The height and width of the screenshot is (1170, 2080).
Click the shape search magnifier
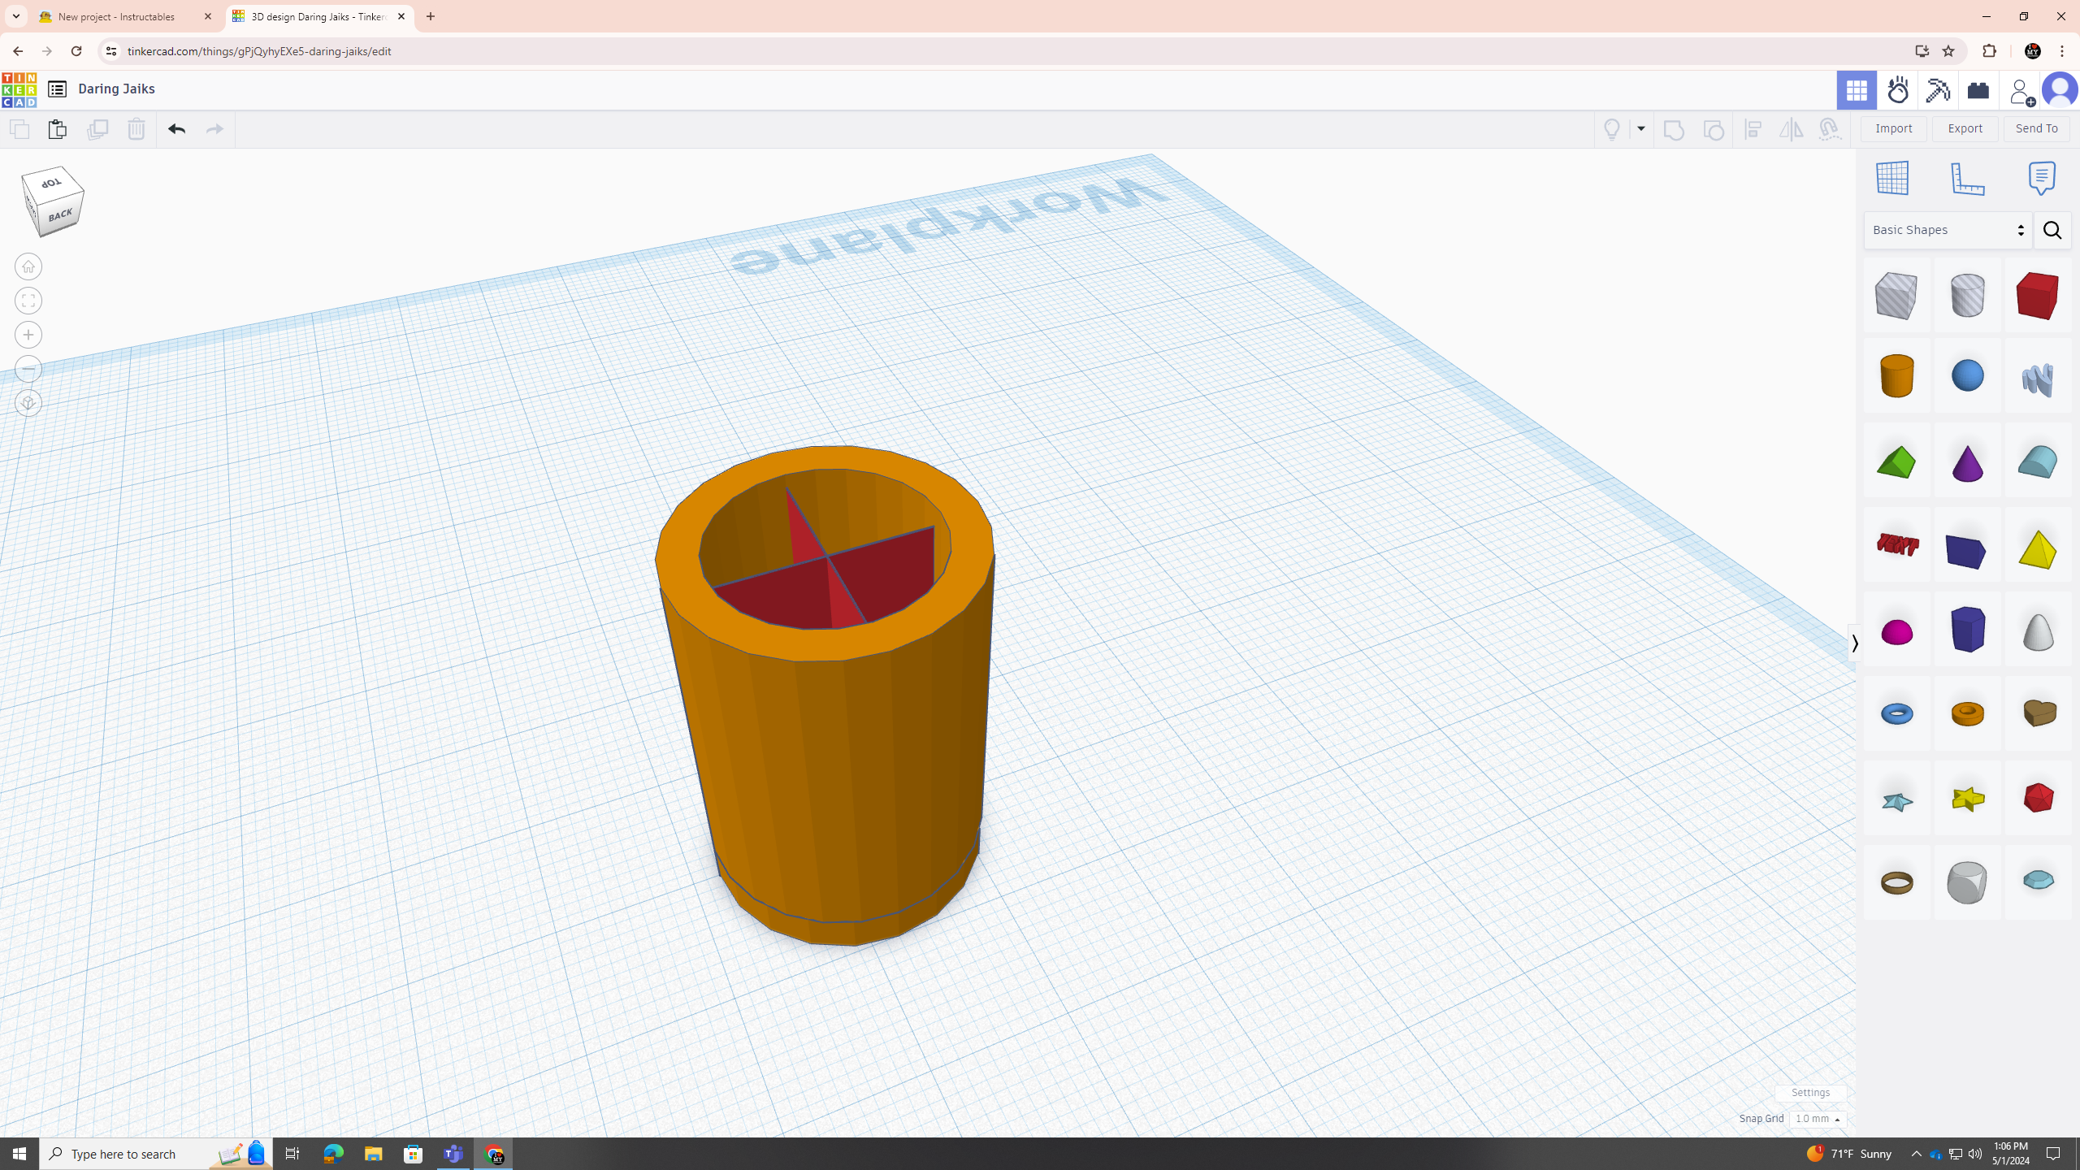(x=2052, y=230)
